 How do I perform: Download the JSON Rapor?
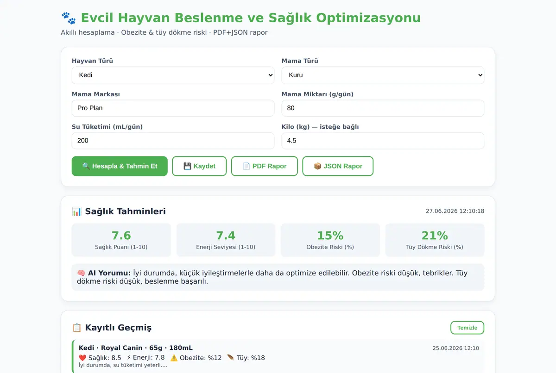pos(338,166)
